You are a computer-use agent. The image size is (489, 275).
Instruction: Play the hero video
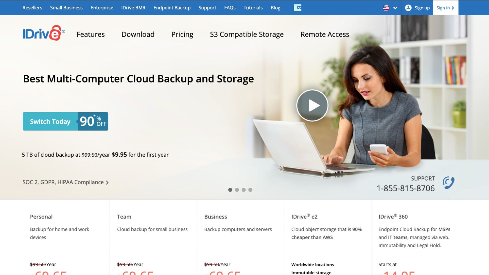coord(312,105)
